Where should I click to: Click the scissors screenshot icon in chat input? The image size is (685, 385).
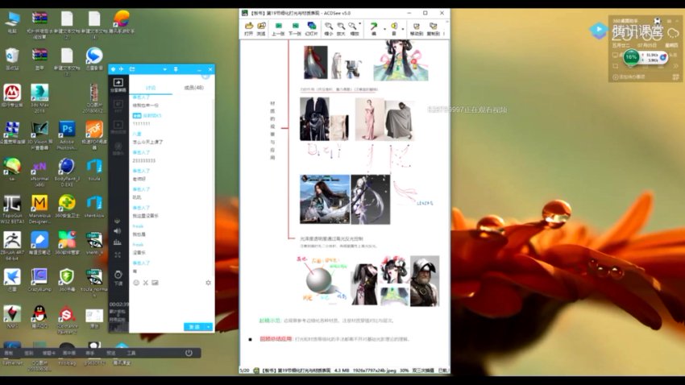[x=146, y=283]
